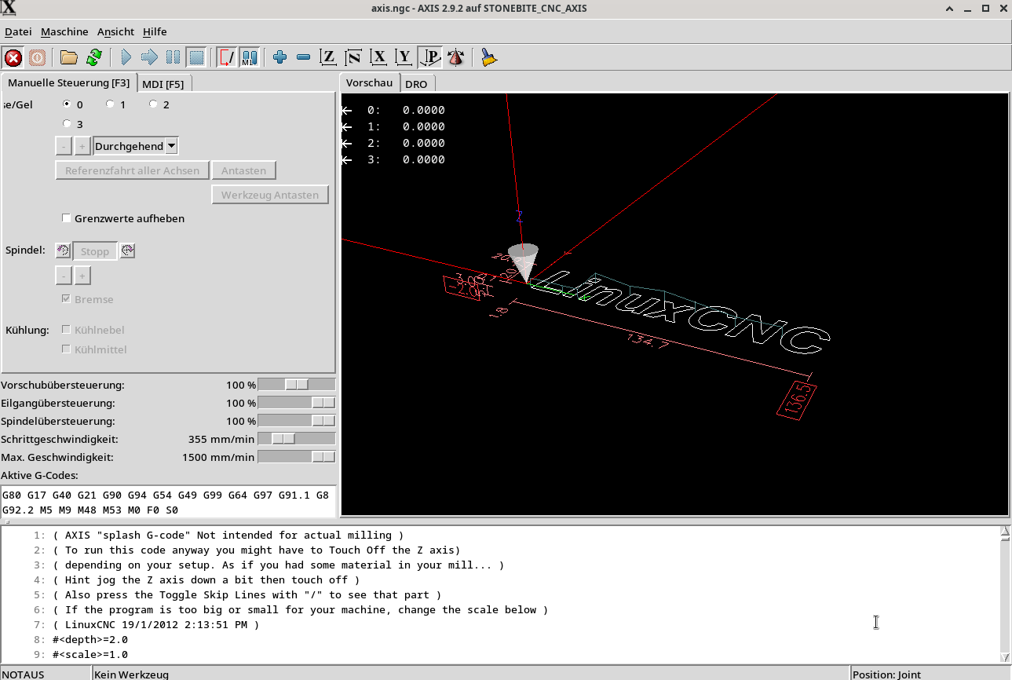This screenshot has width=1012, height=680.
Task: Switch to X view
Action: coord(379,57)
